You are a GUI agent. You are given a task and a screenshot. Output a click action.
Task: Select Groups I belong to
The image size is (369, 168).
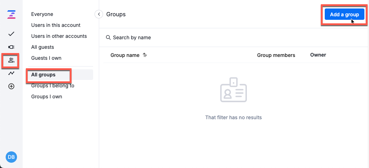(53, 86)
